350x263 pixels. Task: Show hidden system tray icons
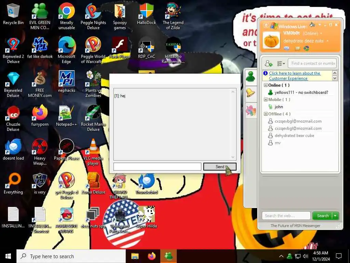click(x=281, y=256)
